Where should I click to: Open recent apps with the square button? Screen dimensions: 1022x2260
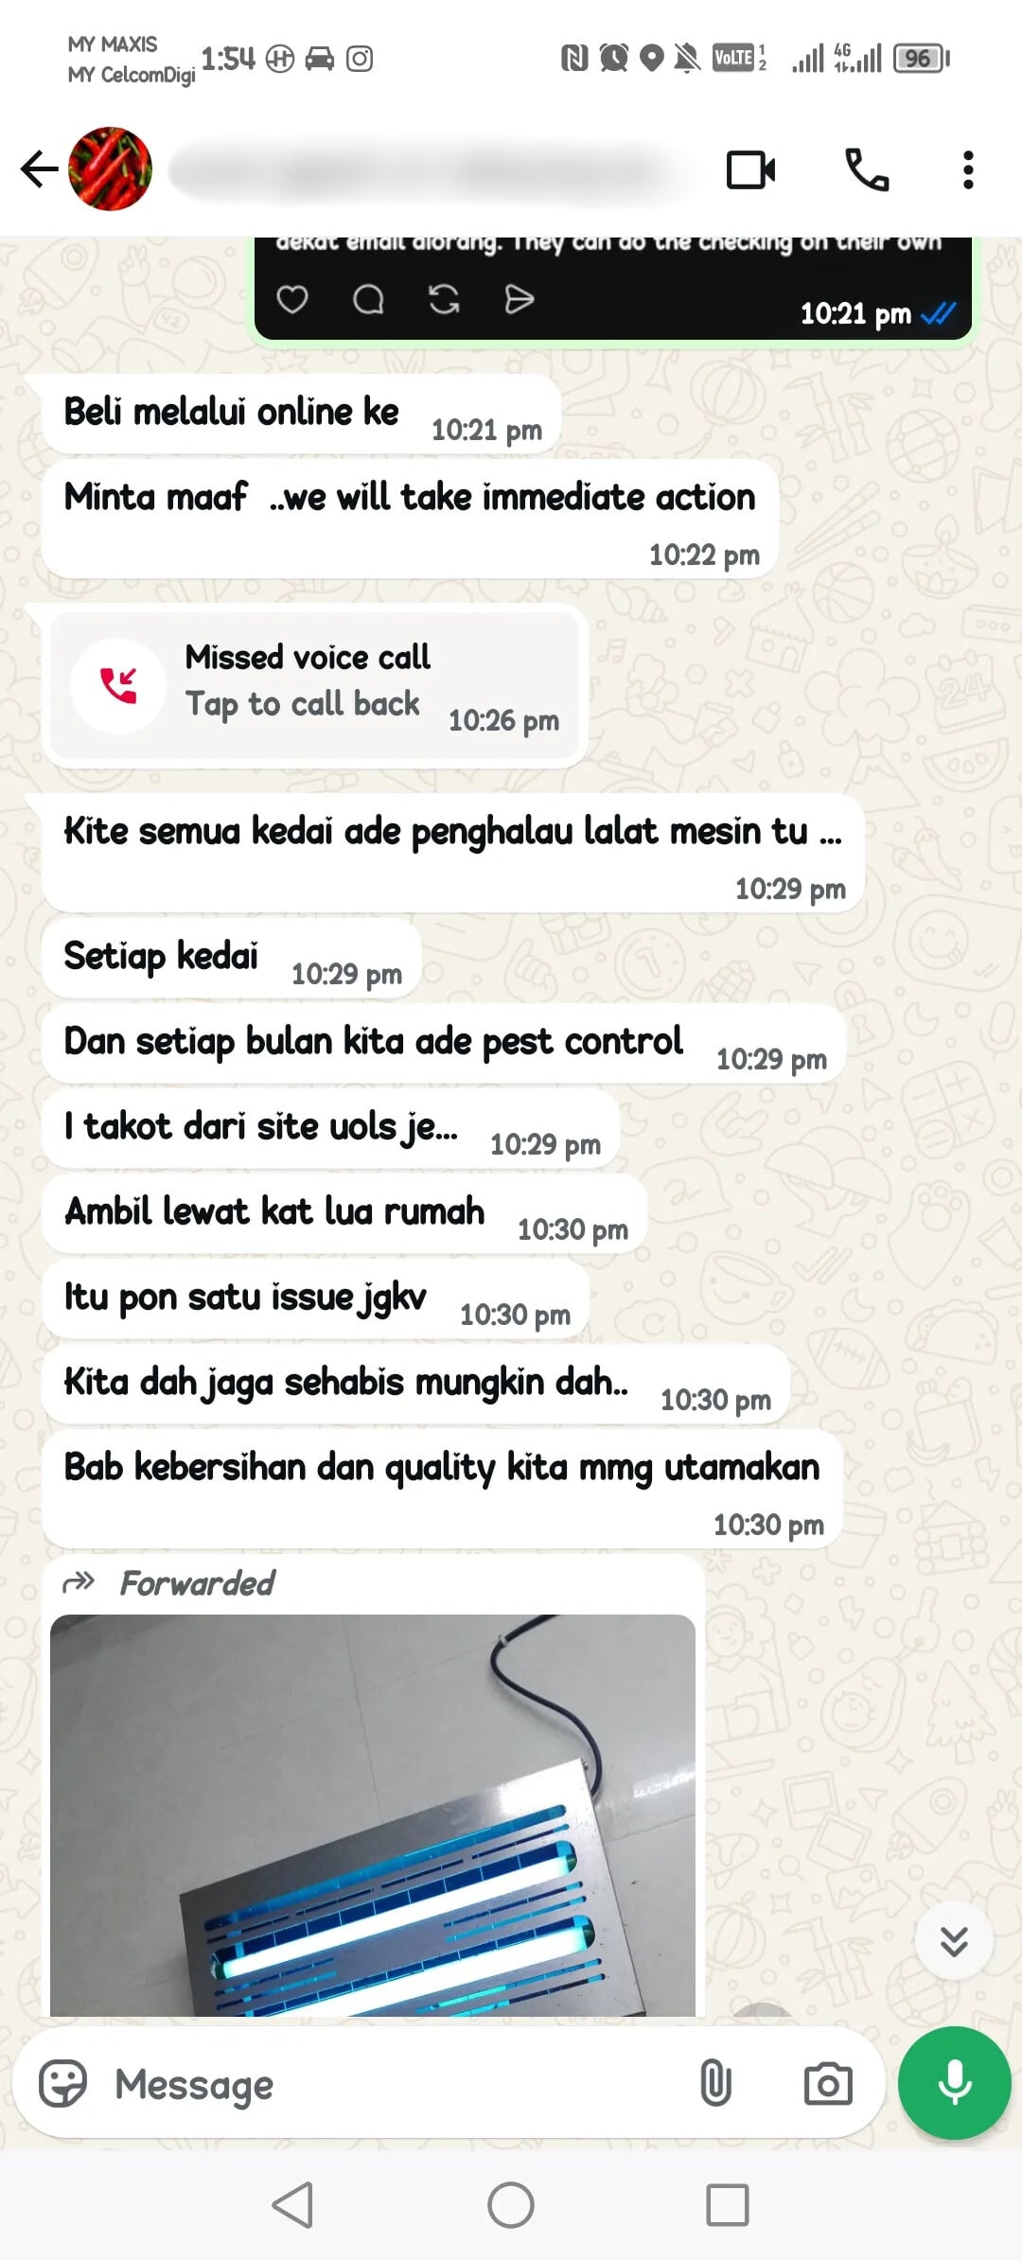[728, 2205]
